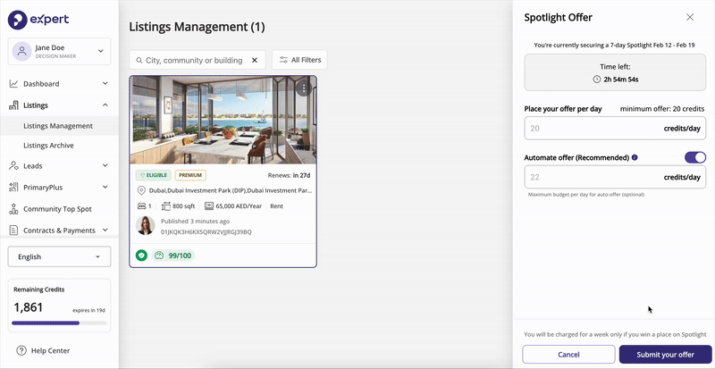The height and width of the screenshot is (369, 715).
Task: Expand the Leads menu chevron
Action: [105, 166]
